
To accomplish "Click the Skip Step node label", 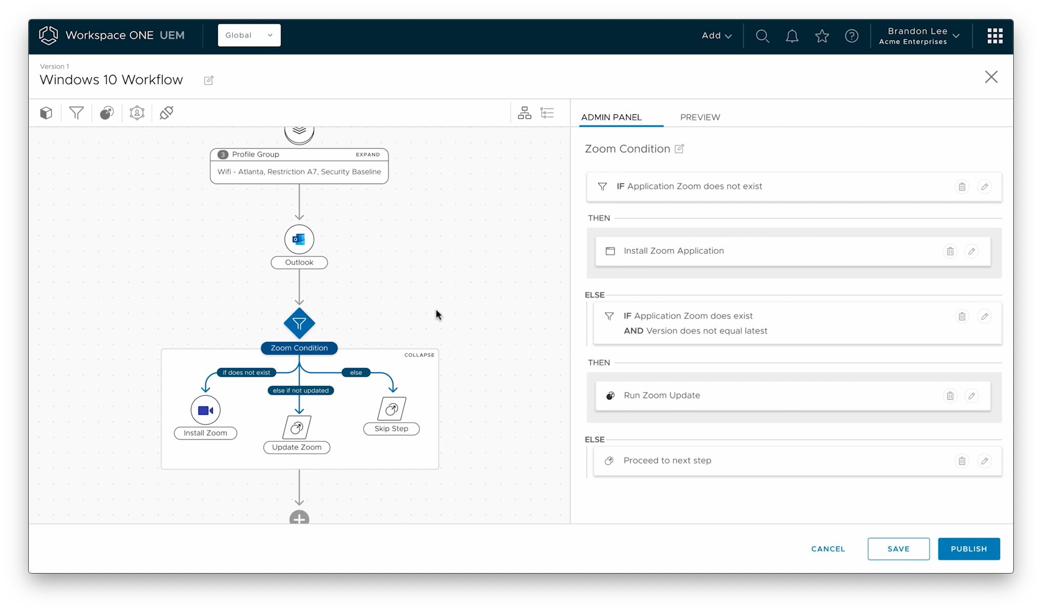I will (x=391, y=429).
